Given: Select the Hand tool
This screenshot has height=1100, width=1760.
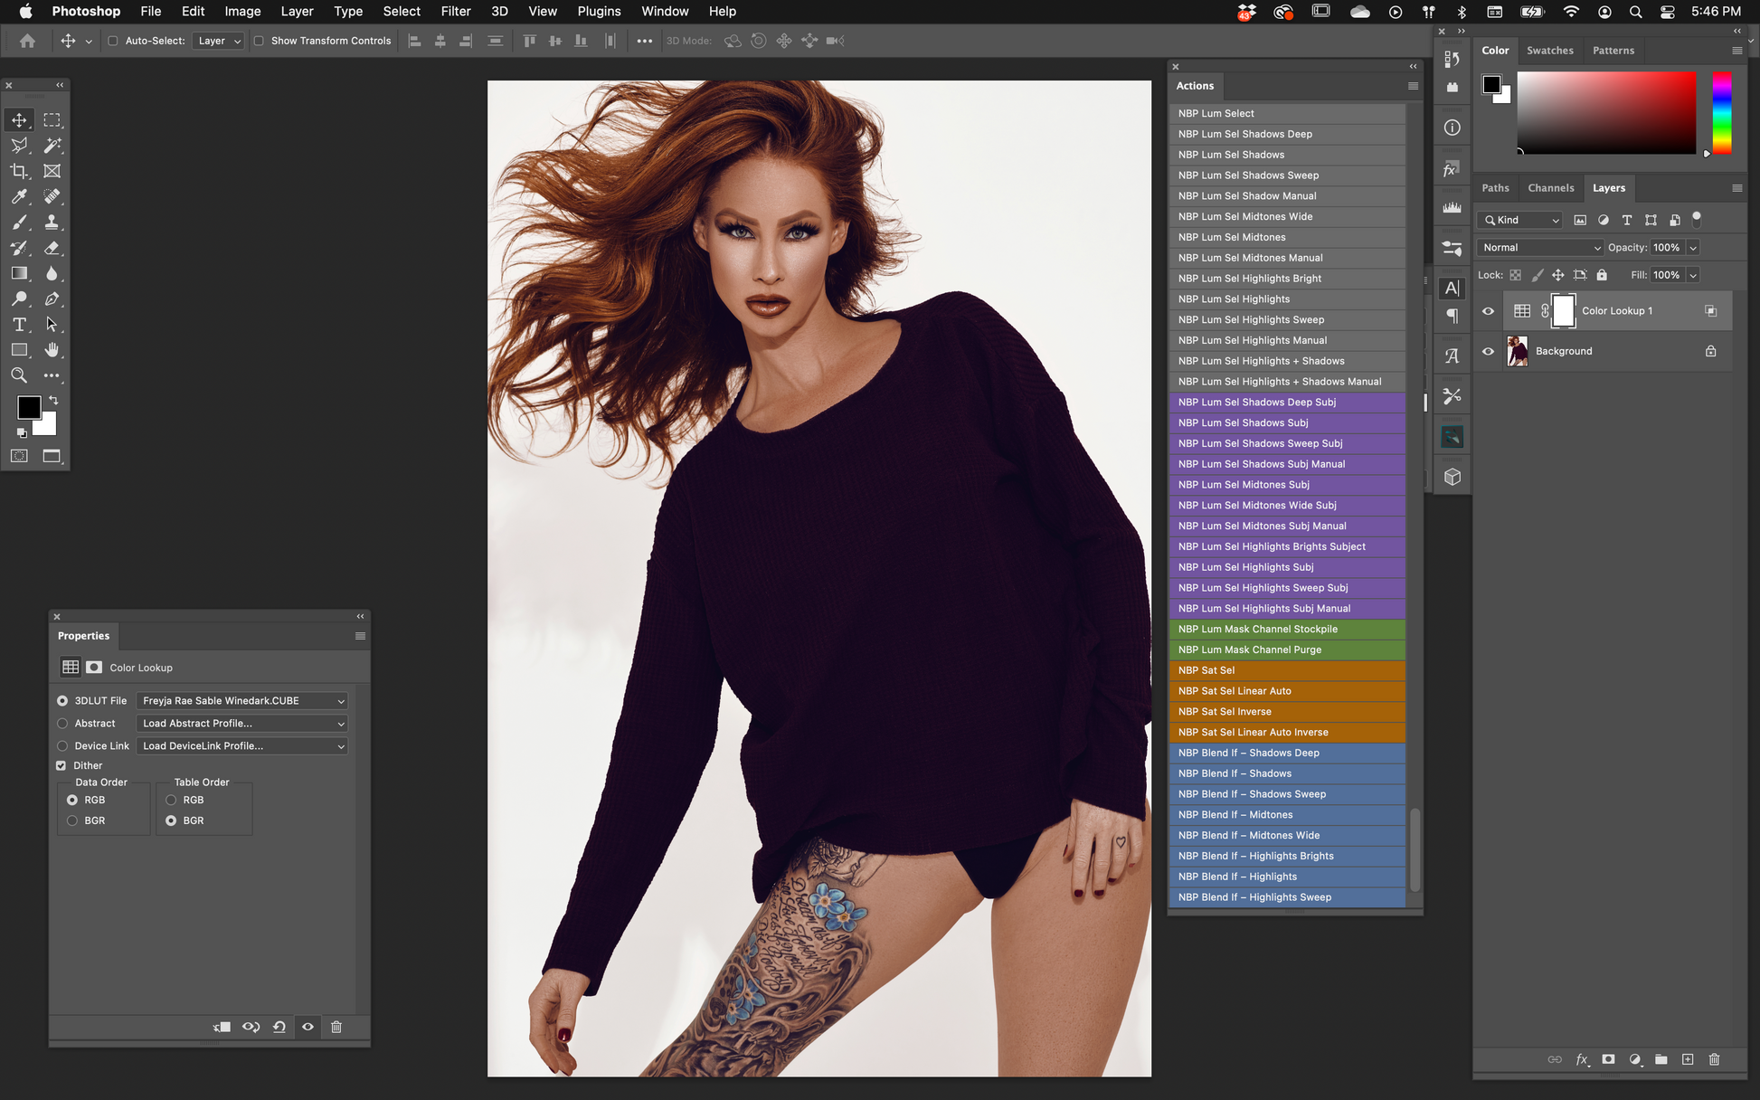Looking at the screenshot, I should [x=52, y=349].
